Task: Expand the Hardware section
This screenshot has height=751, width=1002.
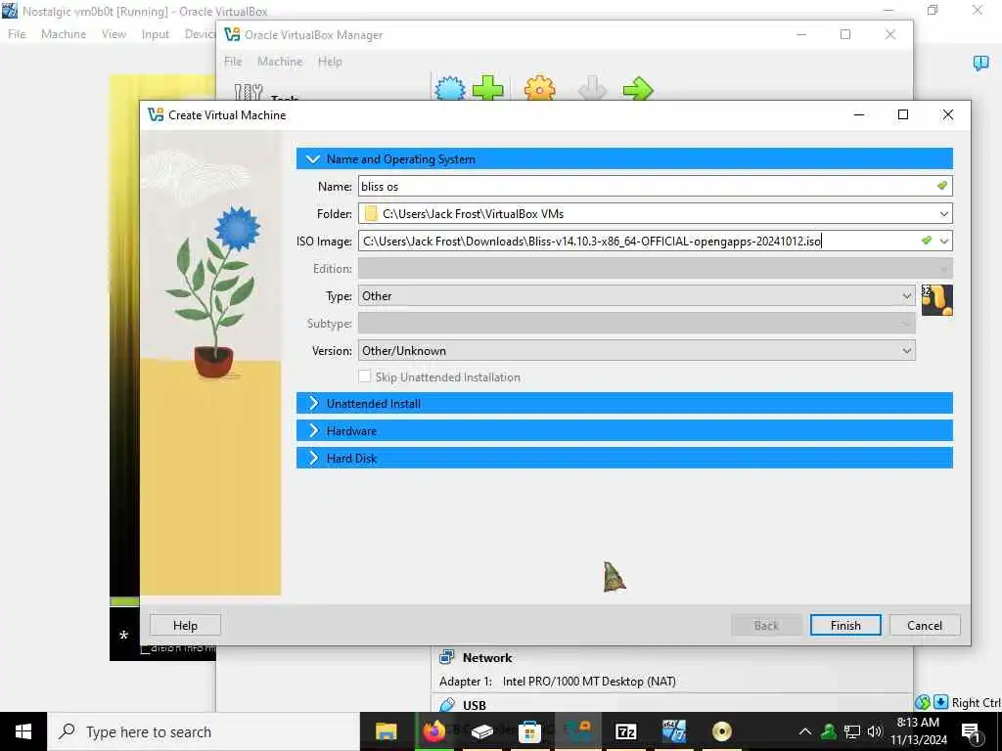Action: tap(623, 431)
